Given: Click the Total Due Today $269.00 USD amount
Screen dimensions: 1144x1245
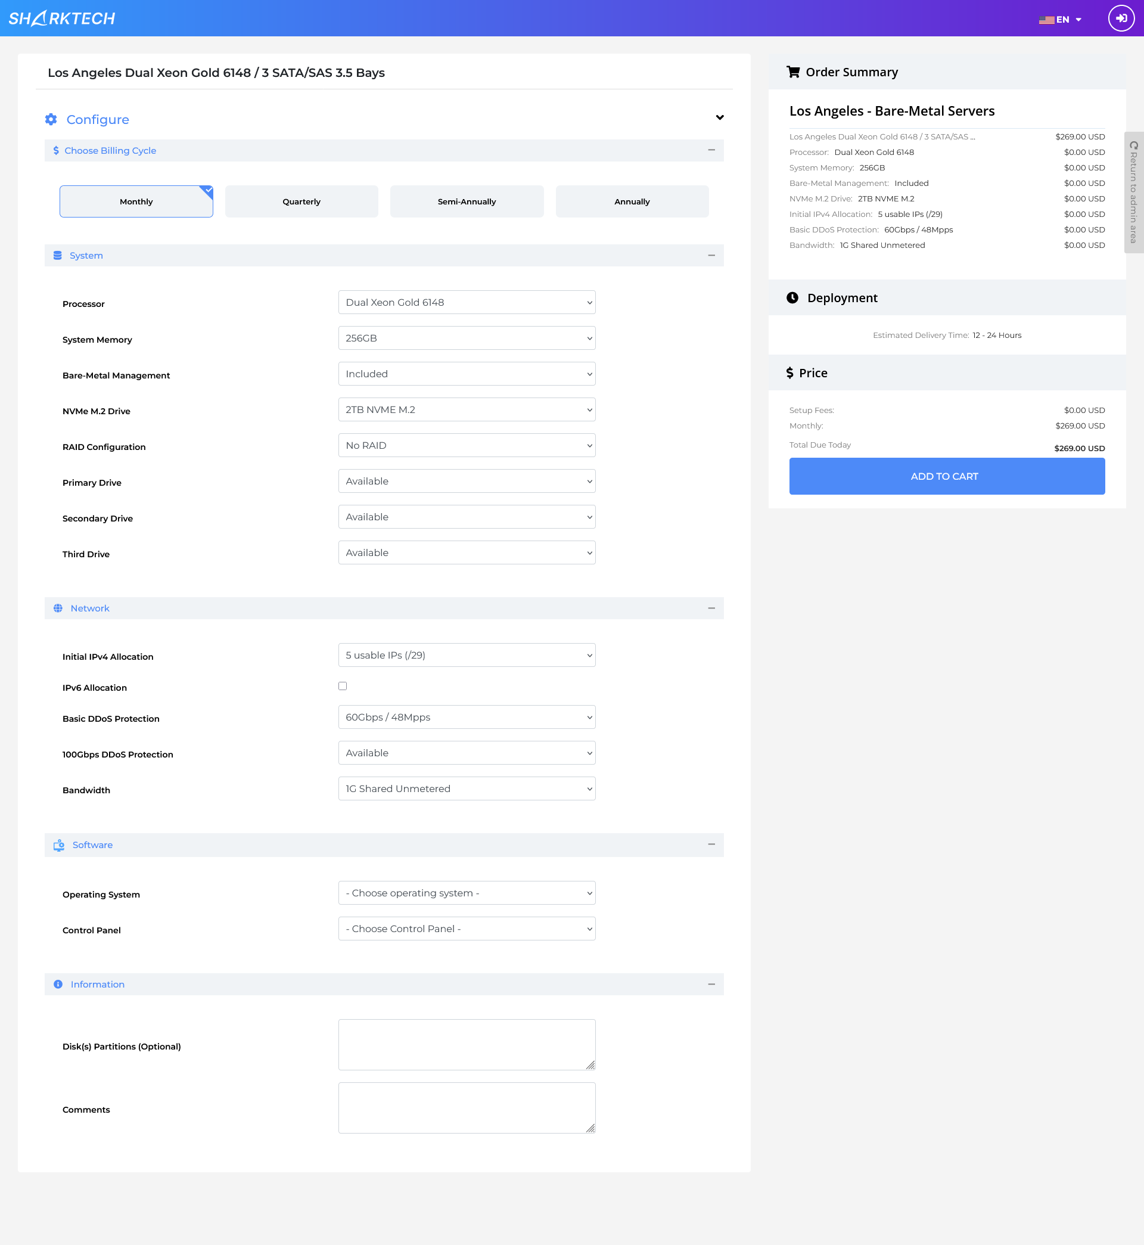Looking at the screenshot, I should (x=1079, y=448).
